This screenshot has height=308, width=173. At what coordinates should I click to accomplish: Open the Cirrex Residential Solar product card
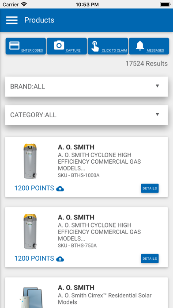coord(86,293)
